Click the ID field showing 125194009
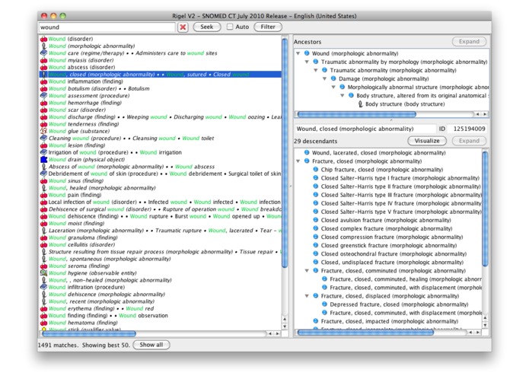The height and width of the screenshot is (376, 529). pos(469,129)
